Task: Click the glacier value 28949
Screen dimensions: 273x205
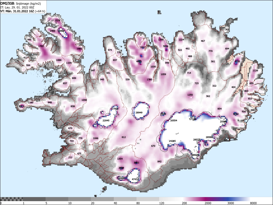Action: coord(139,113)
